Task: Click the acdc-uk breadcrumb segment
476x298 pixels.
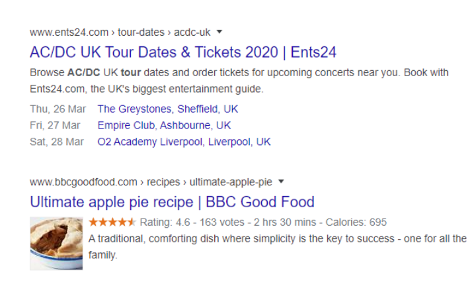Action: coord(192,32)
